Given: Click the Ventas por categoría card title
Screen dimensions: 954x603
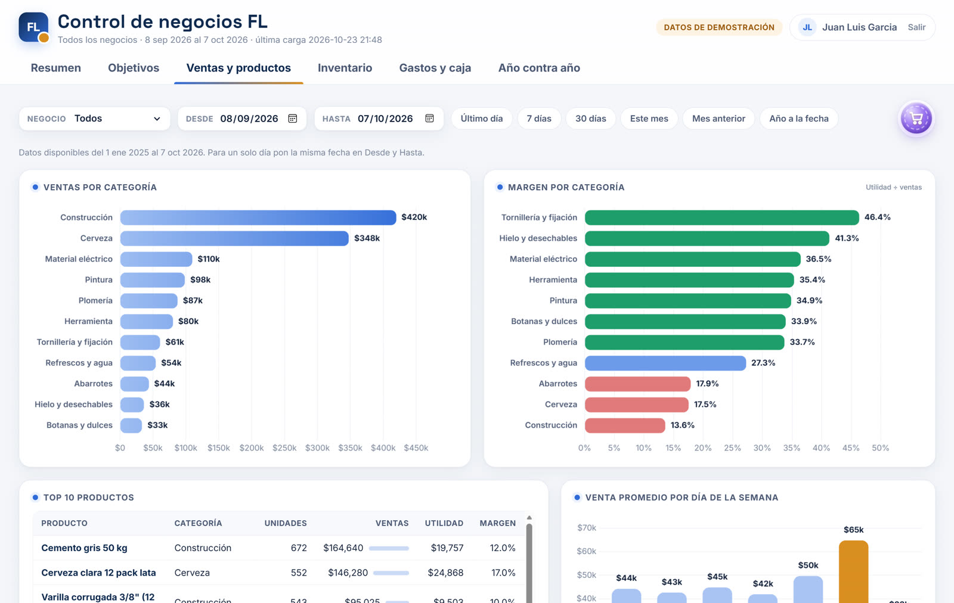Looking at the screenshot, I should [x=100, y=187].
